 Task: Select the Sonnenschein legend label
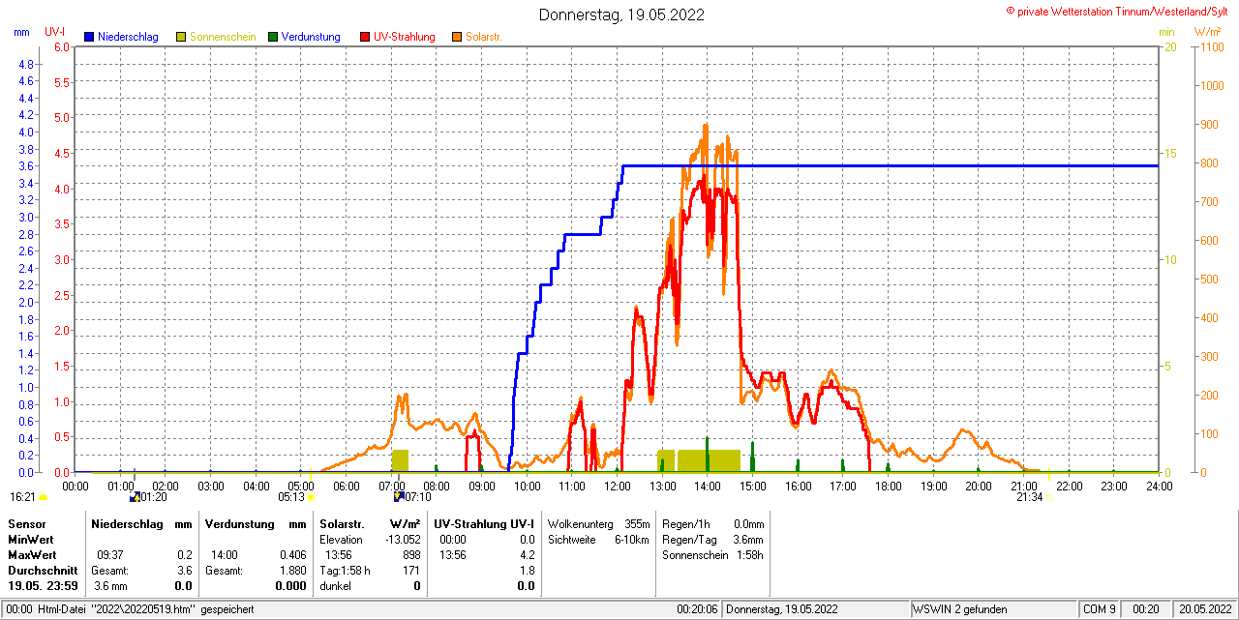(x=223, y=37)
